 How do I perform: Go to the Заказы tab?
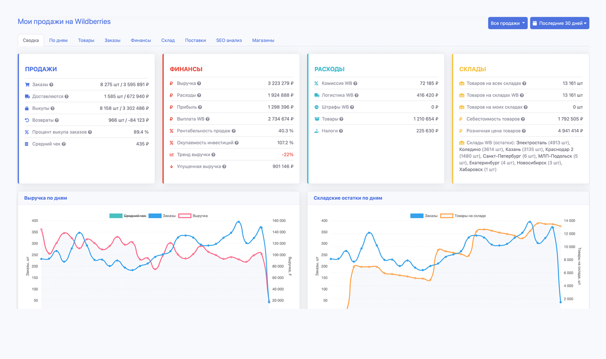(112, 40)
